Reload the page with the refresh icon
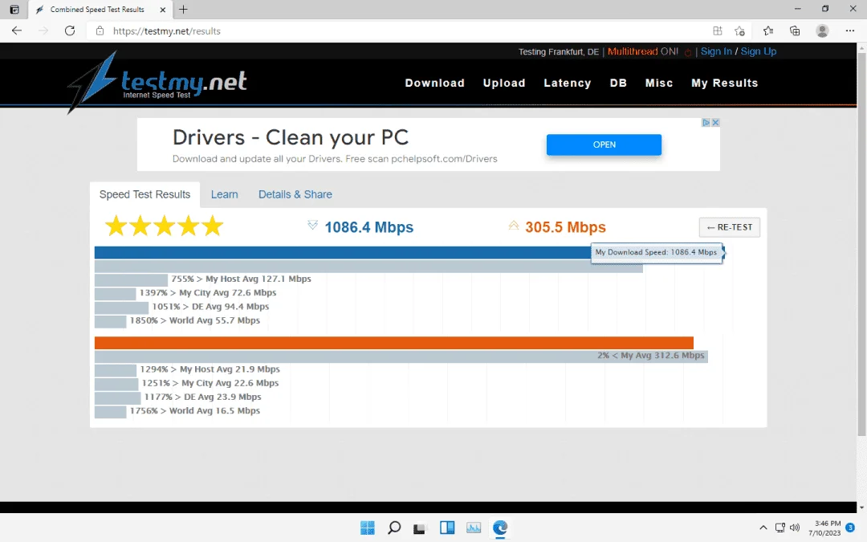Viewport: 867px width, 542px height. point(70,31)
